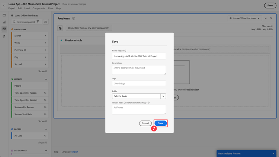Open the data dictionary icon in left rail
The image size is (279, 157).
click(x=4, y=36)
